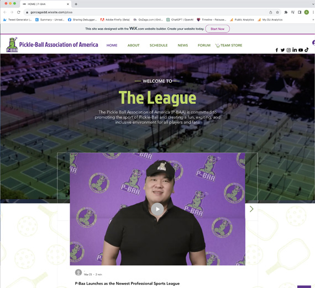Go to the ABOUT menu item
This screenshot has width=315, height=288.
(x=133, y=45)
